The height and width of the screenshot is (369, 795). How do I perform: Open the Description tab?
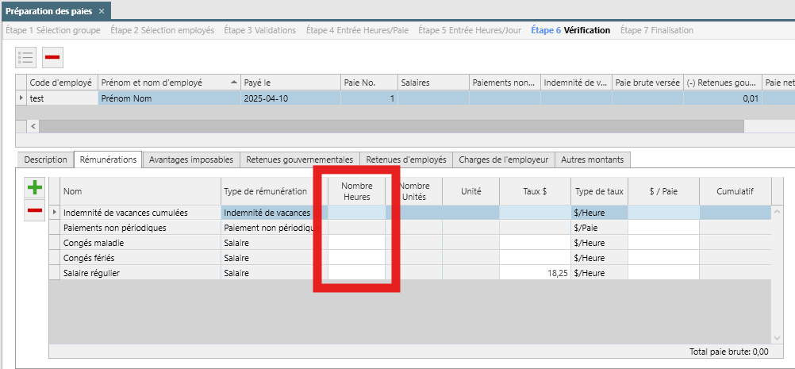[x=46, y=160]
